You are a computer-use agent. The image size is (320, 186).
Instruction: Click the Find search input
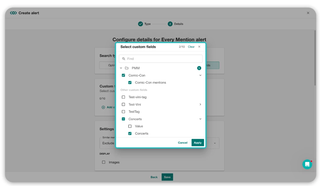pyautogui.click(x=161, y=59)
